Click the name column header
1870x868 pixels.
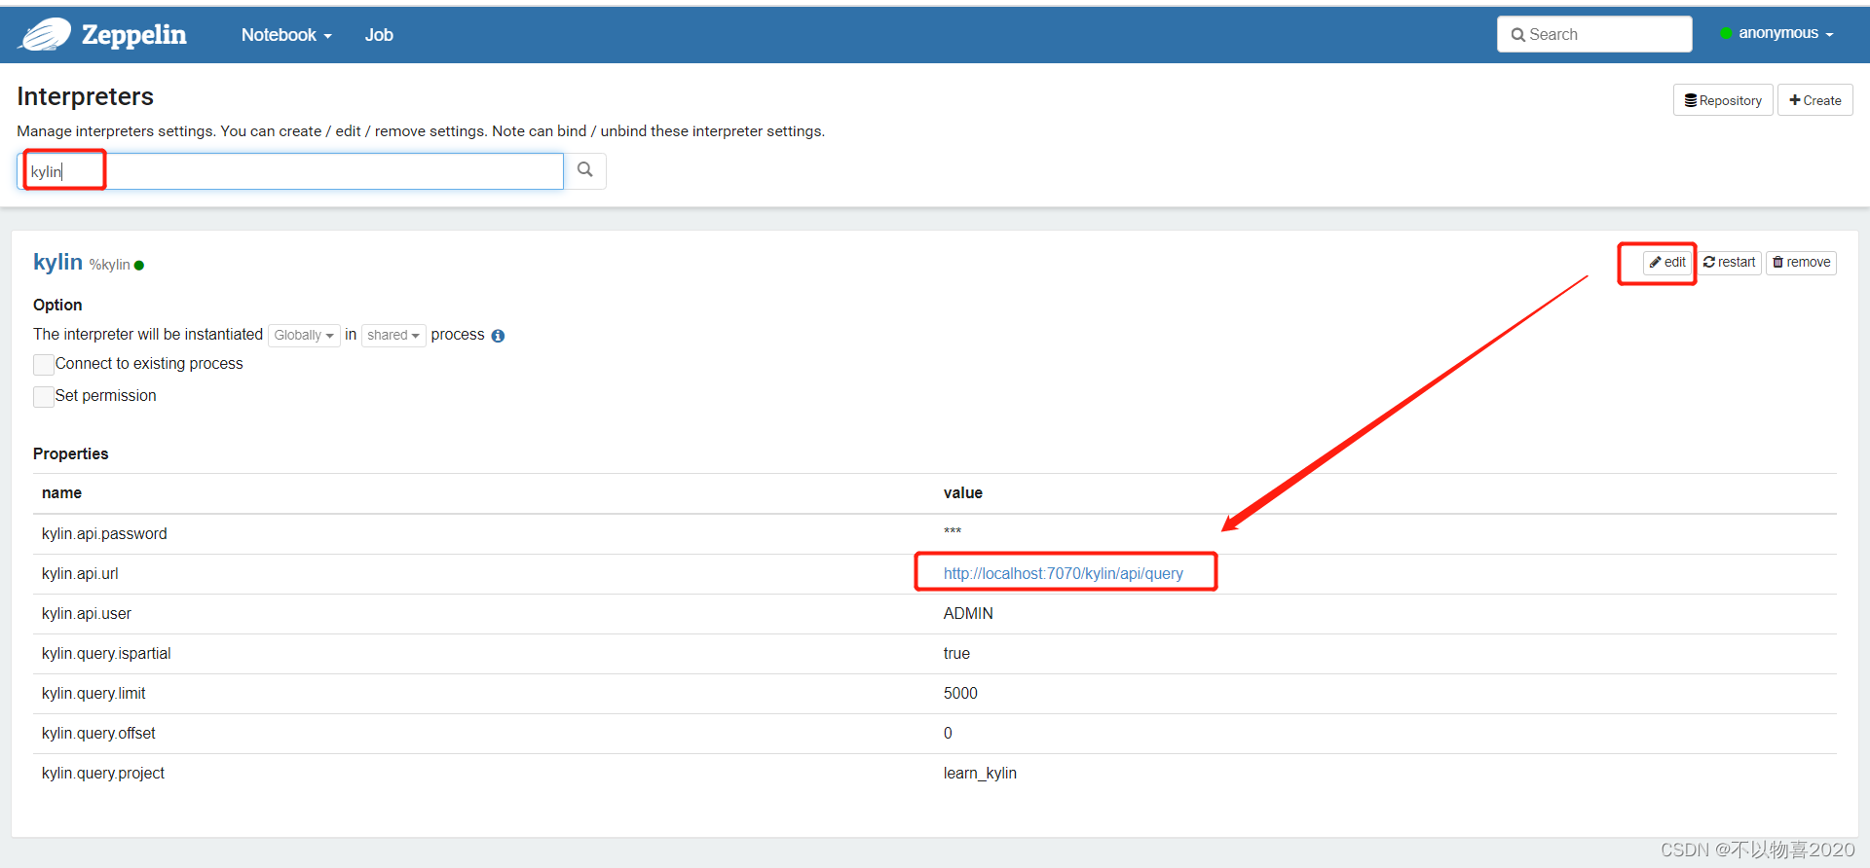click(61, 493)
